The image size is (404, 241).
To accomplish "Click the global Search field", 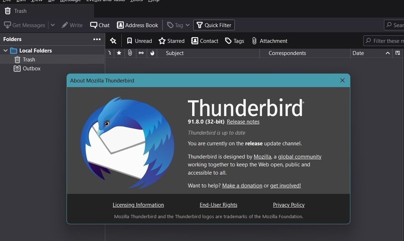I will pyautogui.click(x=394, y=25).
